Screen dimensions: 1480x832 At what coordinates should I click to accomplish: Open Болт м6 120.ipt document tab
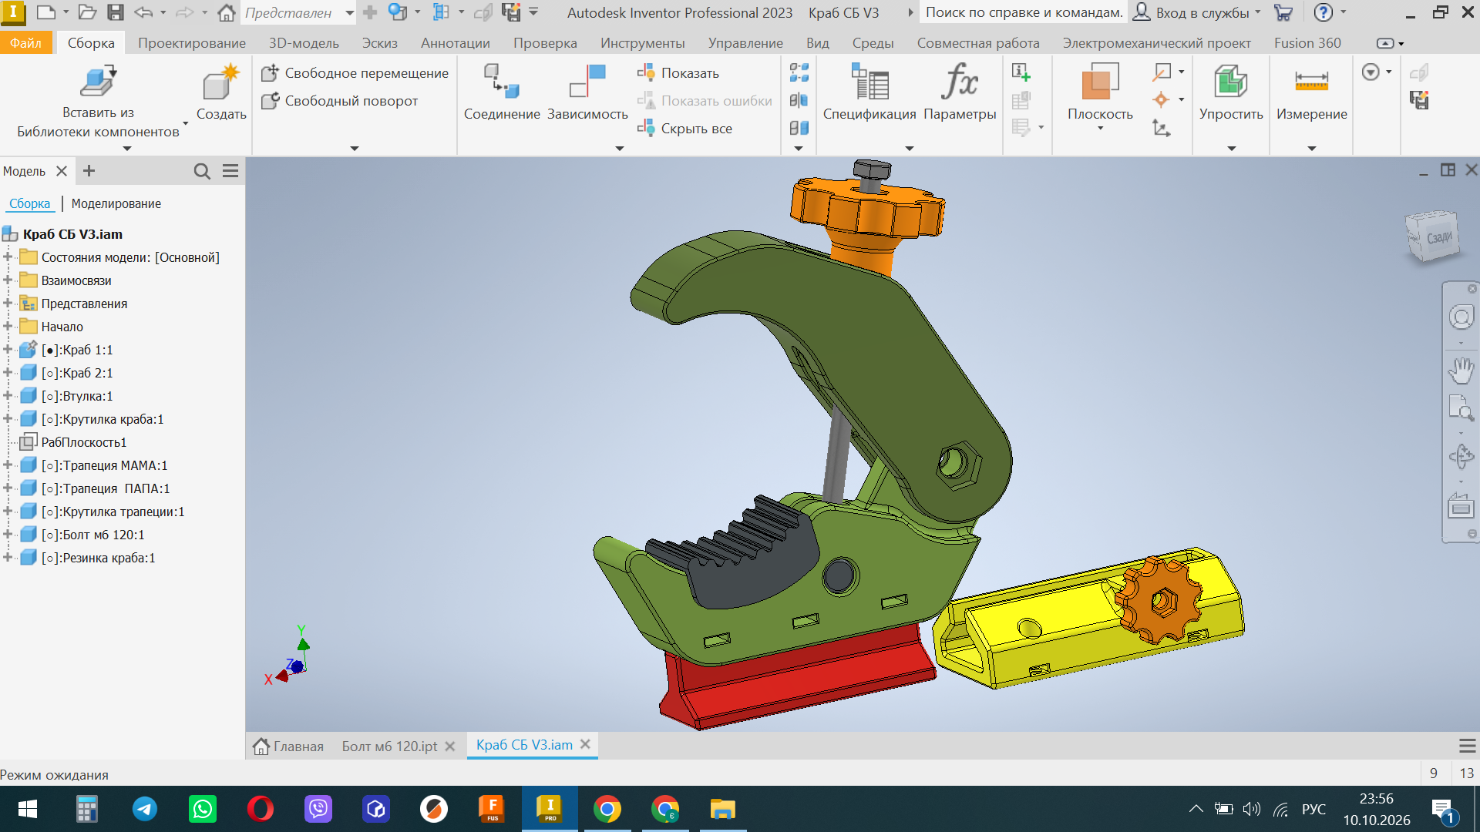(389, 746)
